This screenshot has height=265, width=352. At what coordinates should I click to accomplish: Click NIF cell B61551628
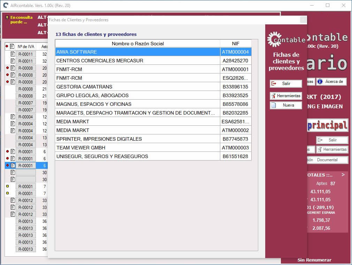point(236,156)
